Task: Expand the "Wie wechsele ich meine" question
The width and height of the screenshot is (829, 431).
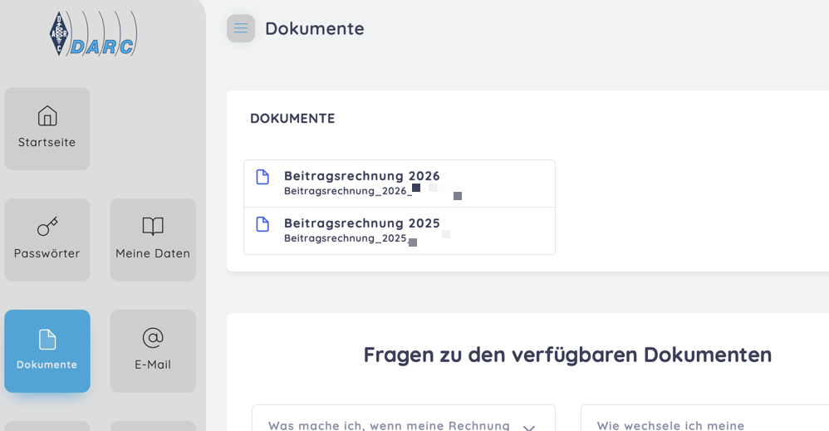Action: click(670, 425)
